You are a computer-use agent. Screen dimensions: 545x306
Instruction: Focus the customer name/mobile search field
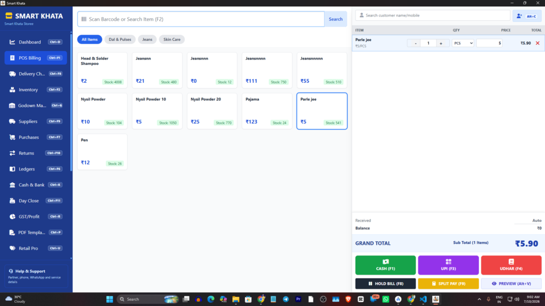(433, 15)
